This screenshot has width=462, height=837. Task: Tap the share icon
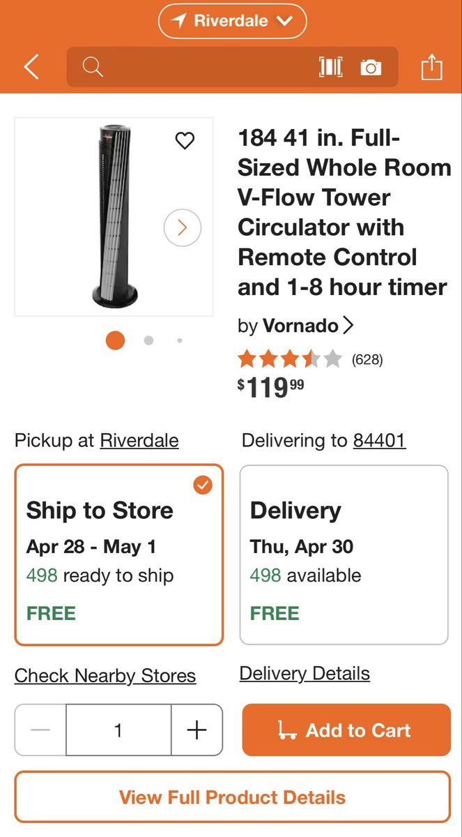(431, 67)
